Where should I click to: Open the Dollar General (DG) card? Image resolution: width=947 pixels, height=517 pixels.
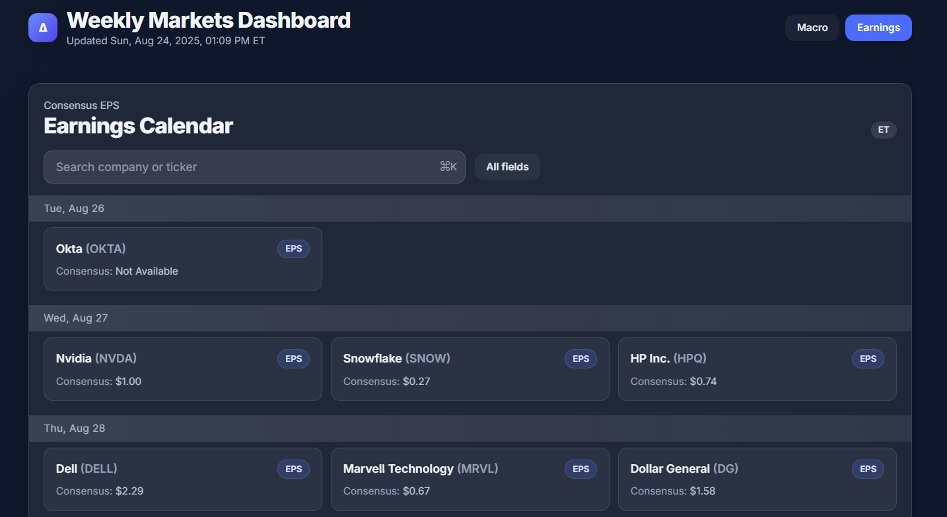(757, 479)
